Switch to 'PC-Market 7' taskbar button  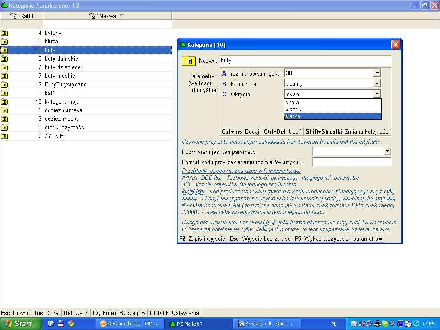199,324
